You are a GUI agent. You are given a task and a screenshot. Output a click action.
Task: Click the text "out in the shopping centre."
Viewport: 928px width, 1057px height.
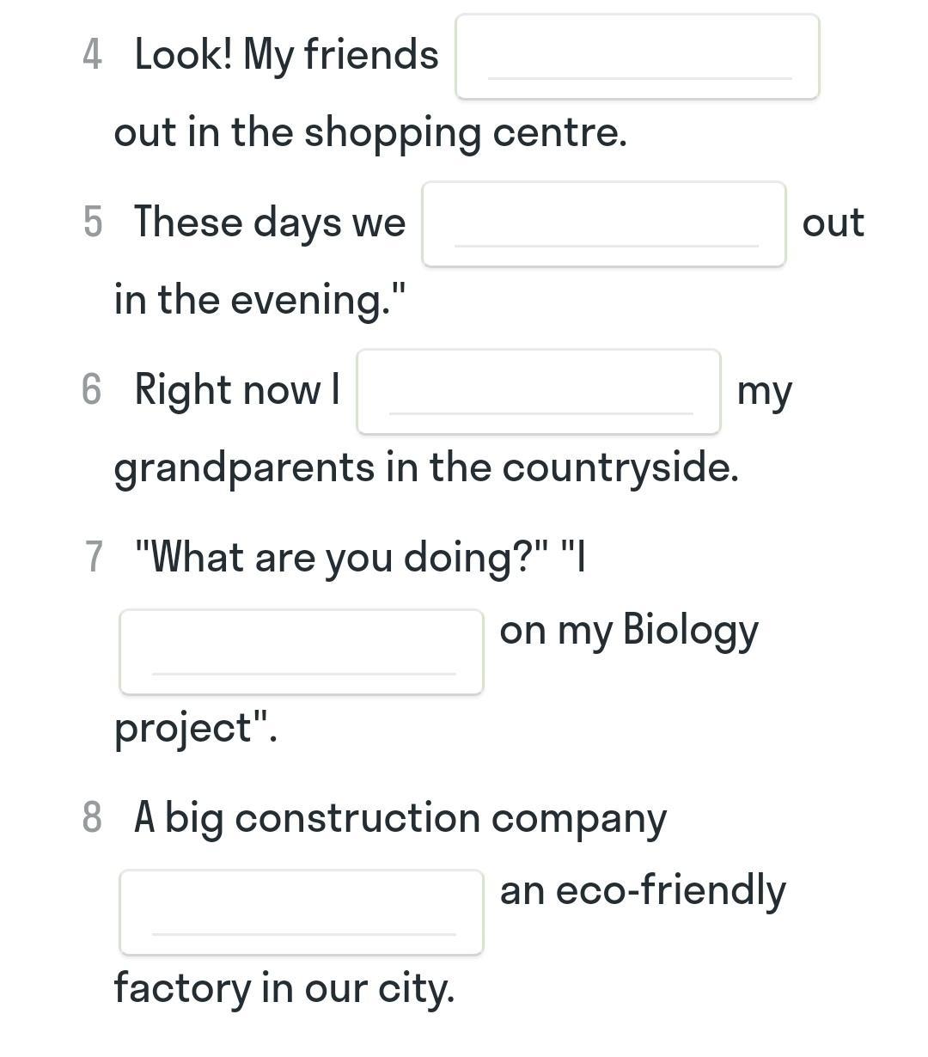(x=370, y=133)
